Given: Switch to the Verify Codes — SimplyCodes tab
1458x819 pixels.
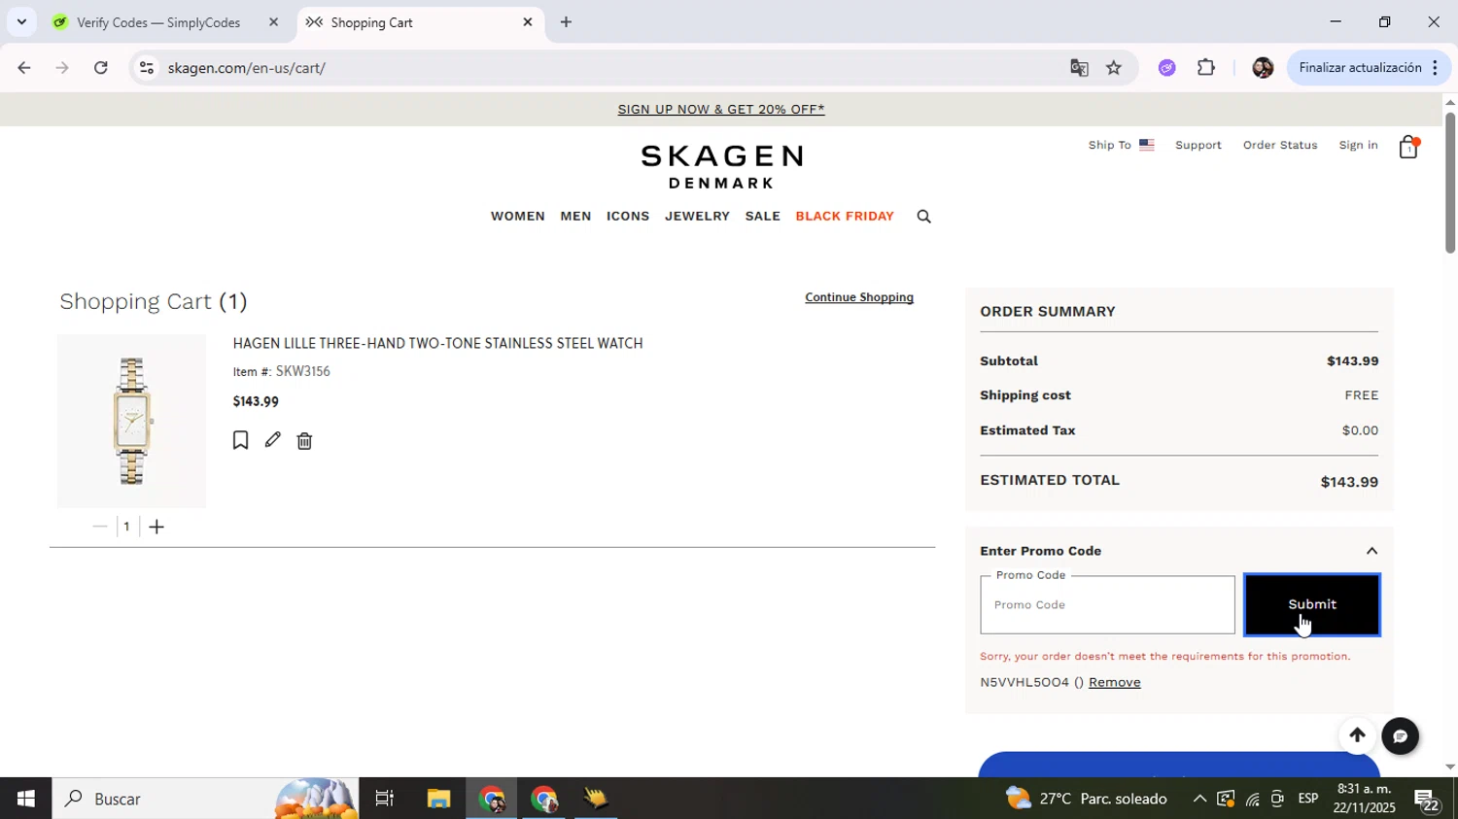Looking at the screenshot, I should pyautogui.click(x=158, y=22).
